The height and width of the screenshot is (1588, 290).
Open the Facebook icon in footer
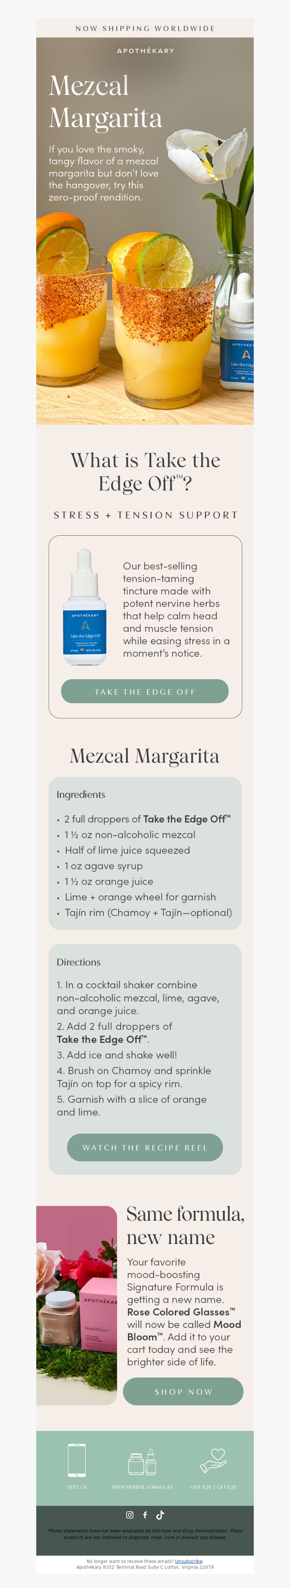click(x=145, y=1515)
